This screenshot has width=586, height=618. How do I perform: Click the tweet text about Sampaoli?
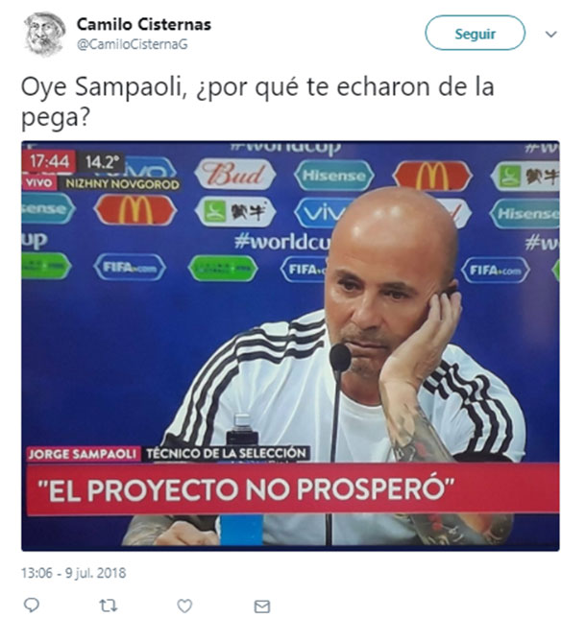[257, 102]
